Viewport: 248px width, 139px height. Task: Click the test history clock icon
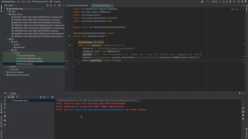41,97
